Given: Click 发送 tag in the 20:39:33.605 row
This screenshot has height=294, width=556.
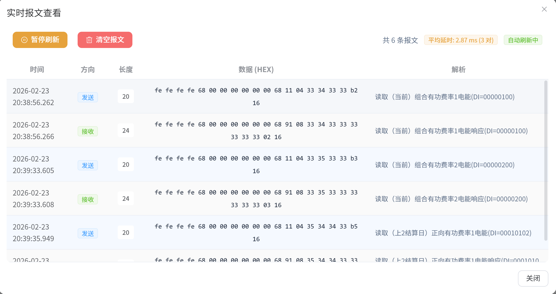Looking at the screenshot, I should [x=88, y=165].
